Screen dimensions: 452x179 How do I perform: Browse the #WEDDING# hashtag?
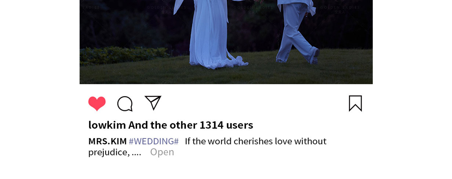point(154,141)
